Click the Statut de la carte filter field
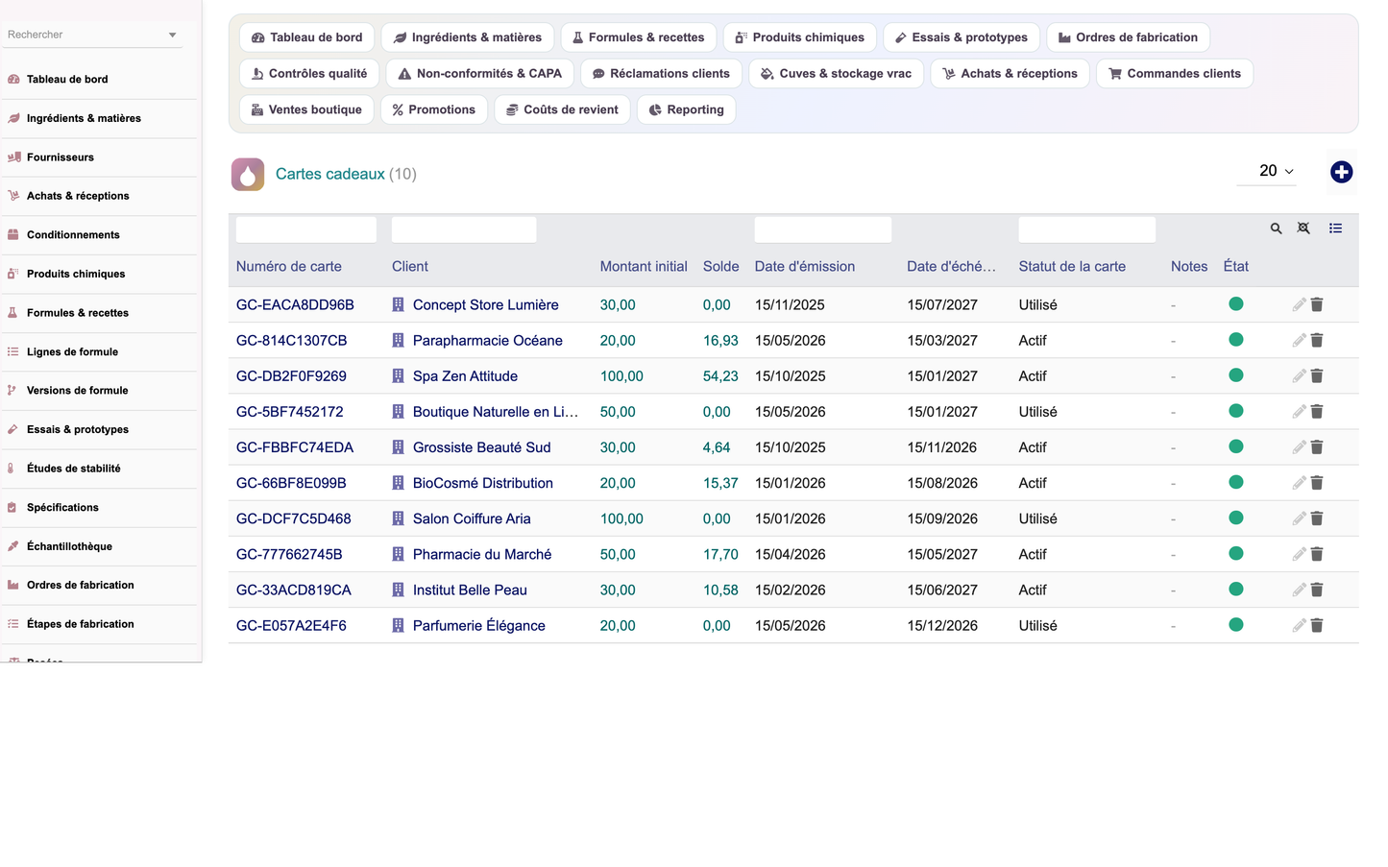The height and width of the screenshot is (867, 1388). [1087, 229]
